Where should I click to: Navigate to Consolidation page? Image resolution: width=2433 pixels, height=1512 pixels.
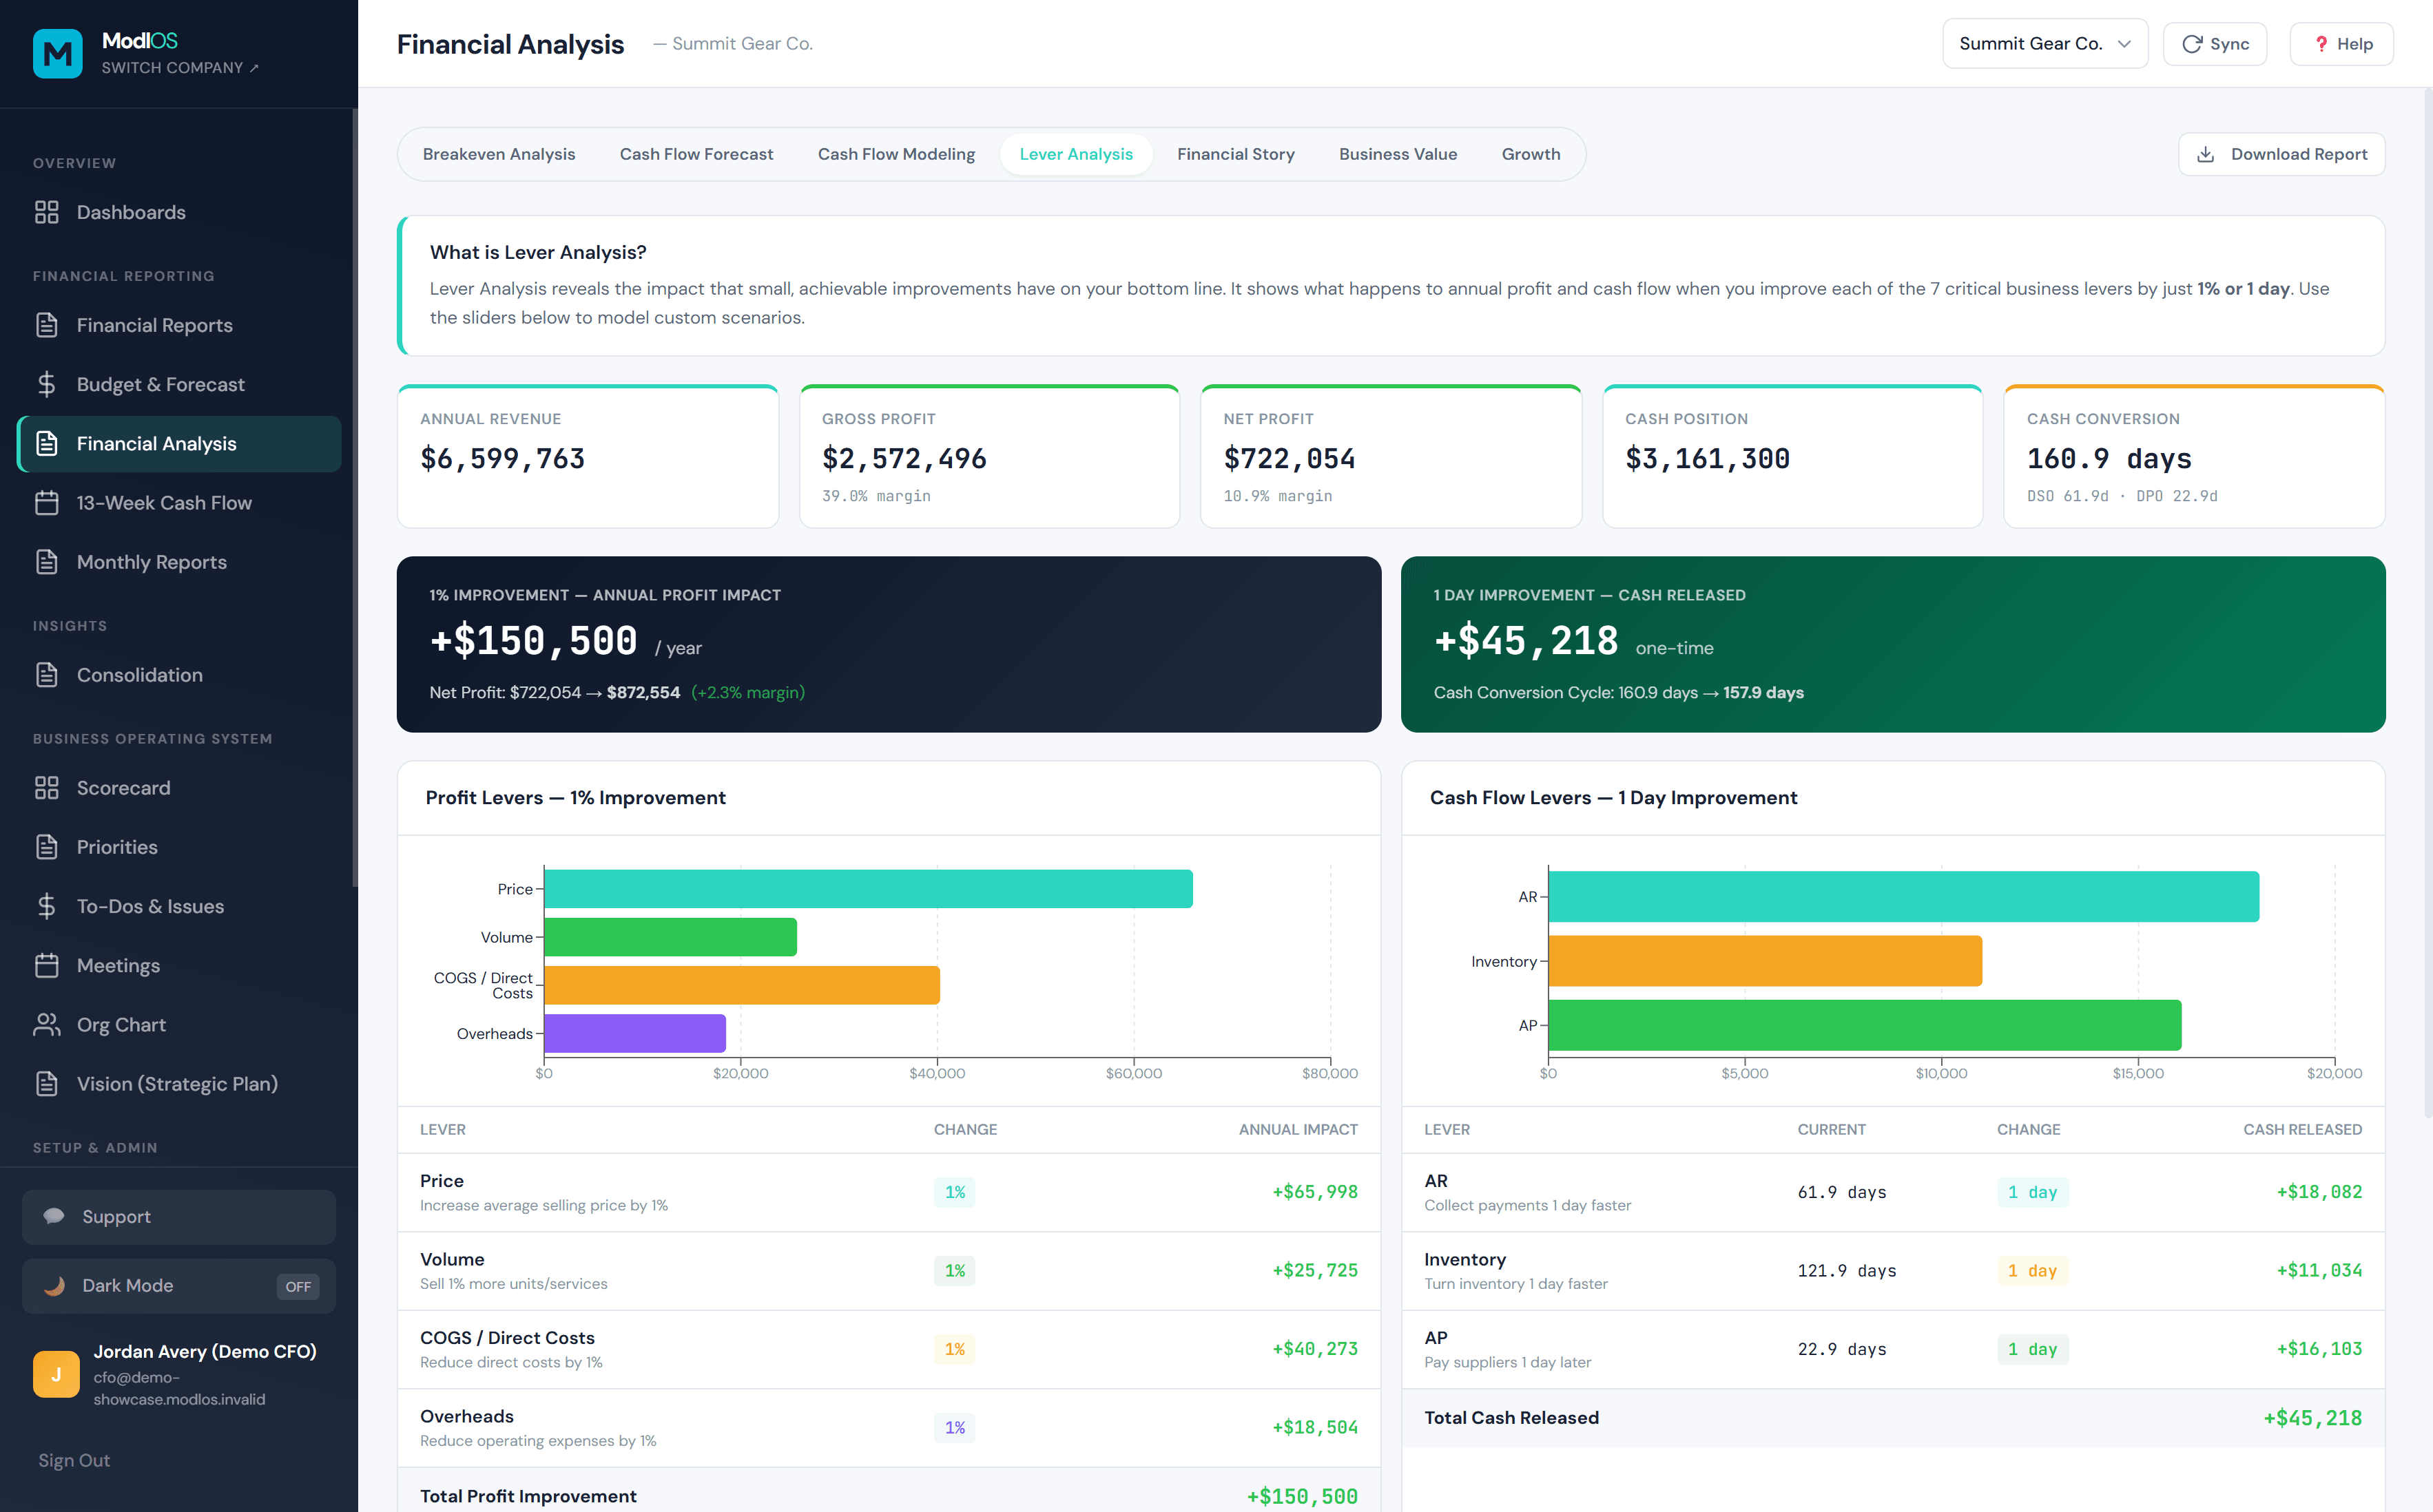179,675
